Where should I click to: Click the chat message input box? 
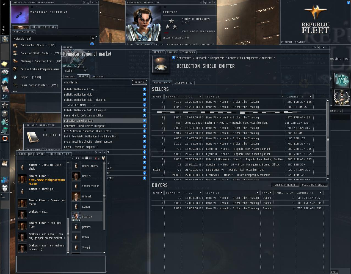point(61,264)
